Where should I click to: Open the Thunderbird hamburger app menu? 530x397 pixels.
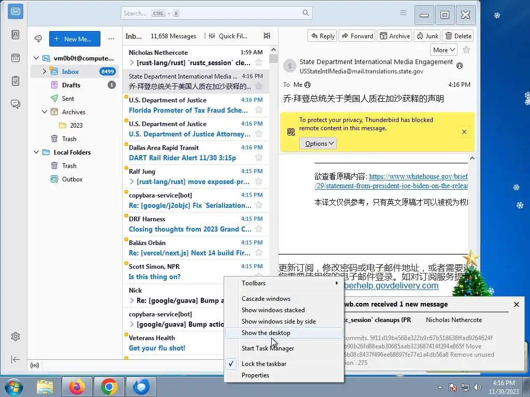click(403, 13)
